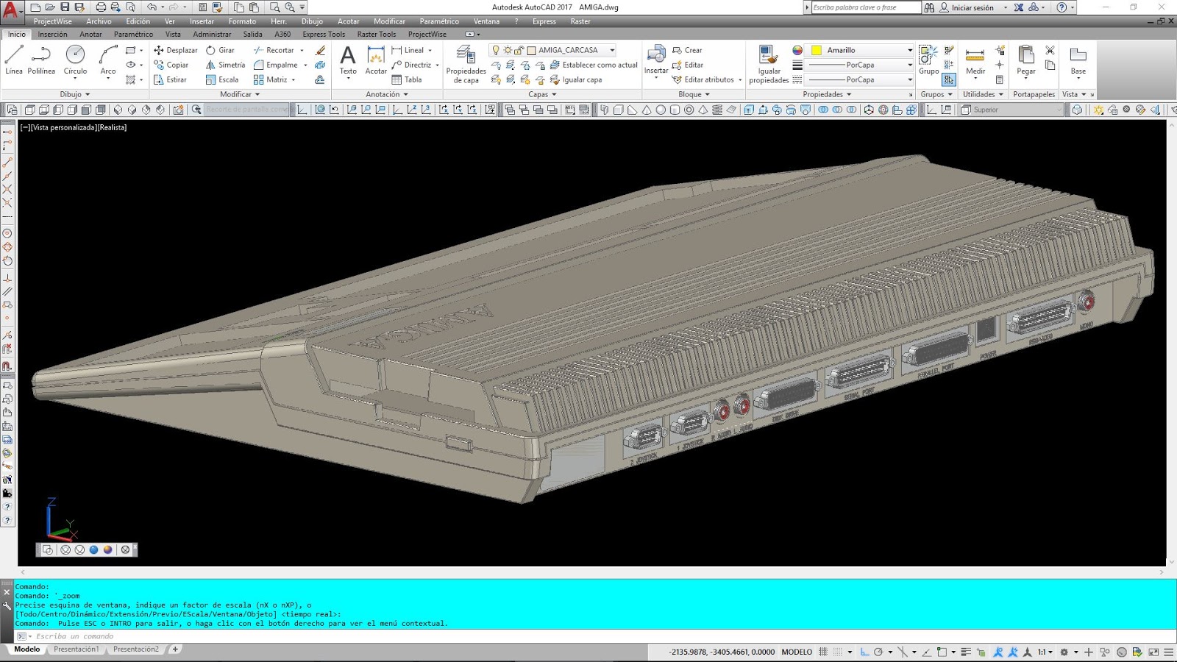Click the Copiar tool
Screen dimensions: 1177x662
[x=171, y=65]
